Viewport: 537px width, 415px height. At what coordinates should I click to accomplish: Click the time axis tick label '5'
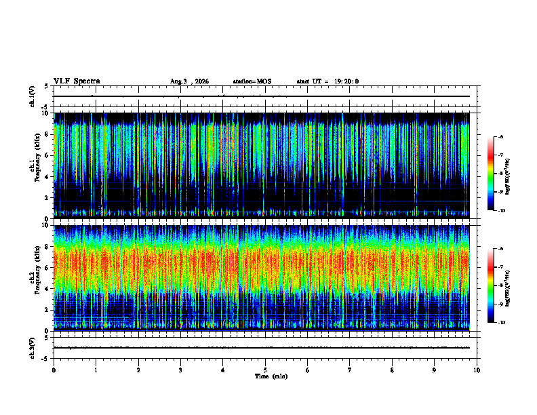[265, 370]
